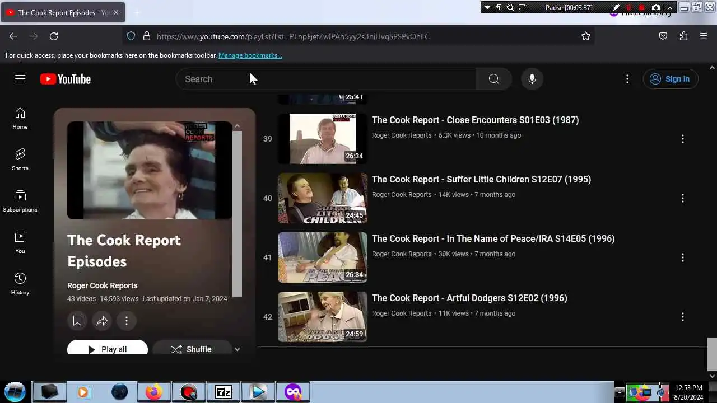Open action menu for Suffer Little Children video
The height and width of the screenshot is (403, 717).
(682, 198)
